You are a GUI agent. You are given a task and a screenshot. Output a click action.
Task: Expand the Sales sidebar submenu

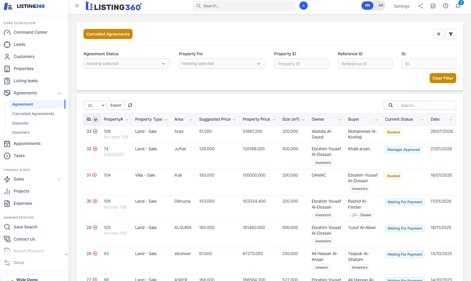pyautogui.click(x=59, y=179)
